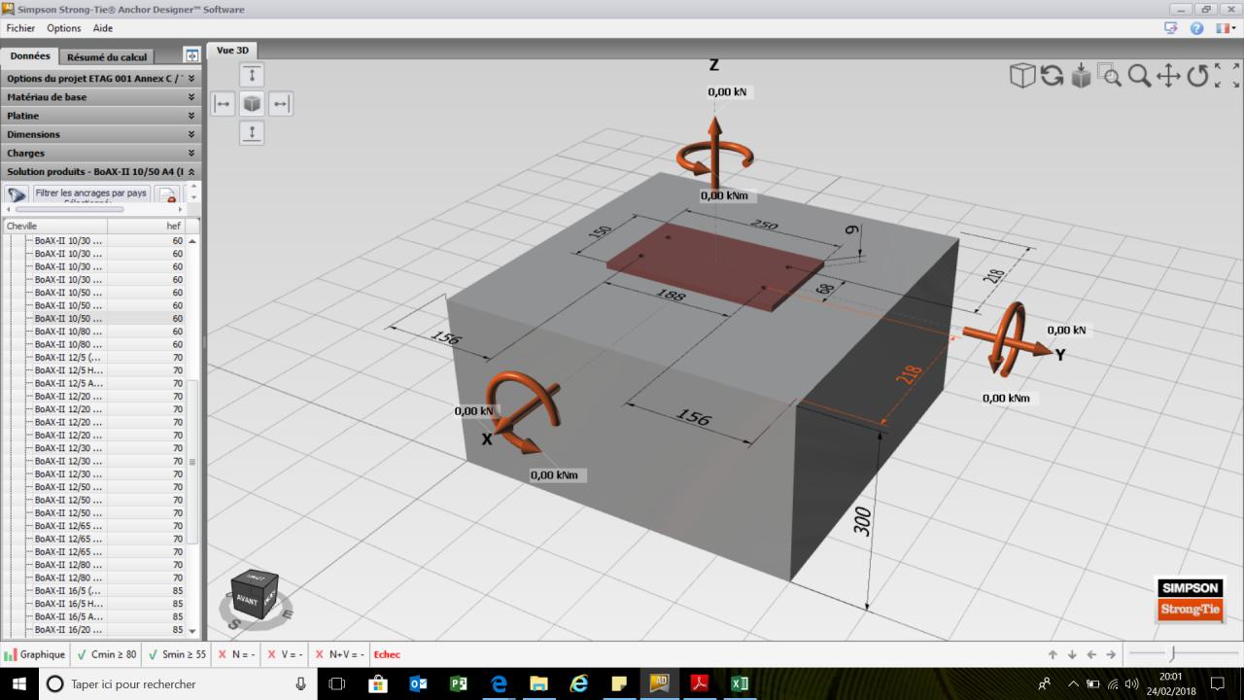Select the rotate view tool

[1197, 76]
